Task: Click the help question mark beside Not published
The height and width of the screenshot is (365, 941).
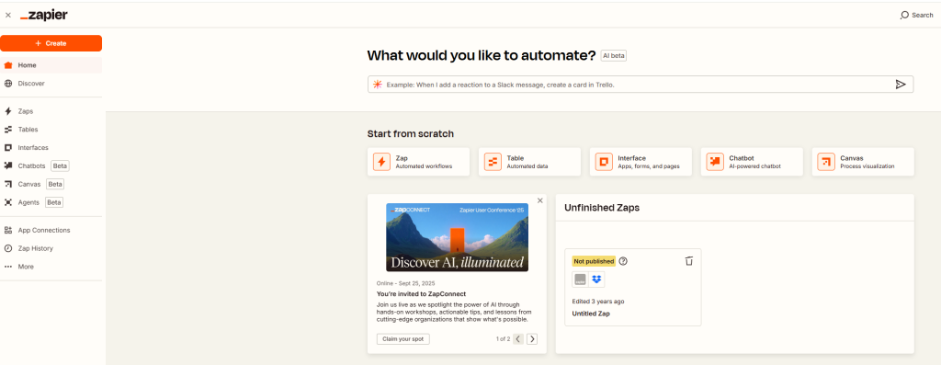Action: point(623,261)
